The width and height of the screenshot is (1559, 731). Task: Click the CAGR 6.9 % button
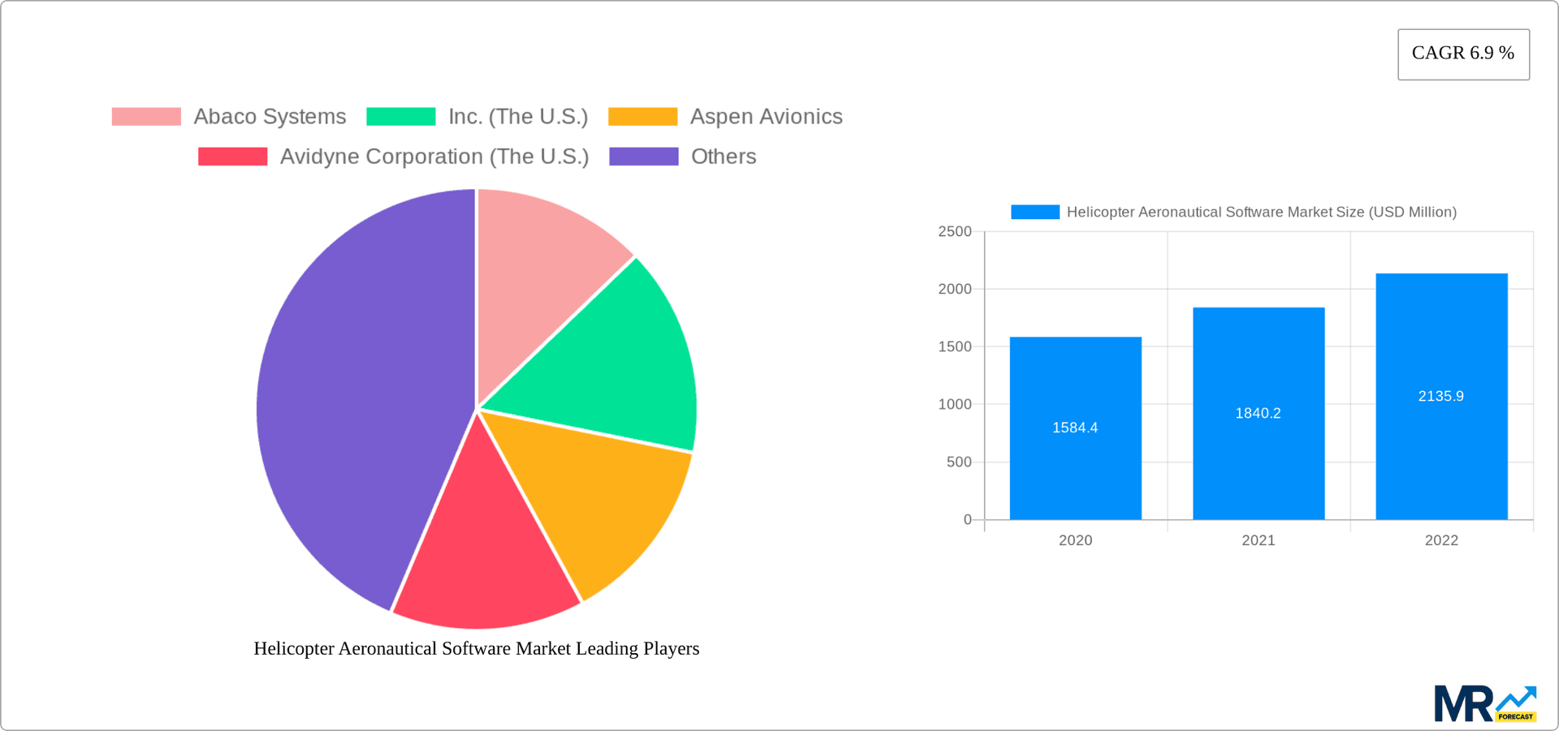point(1463,54)
